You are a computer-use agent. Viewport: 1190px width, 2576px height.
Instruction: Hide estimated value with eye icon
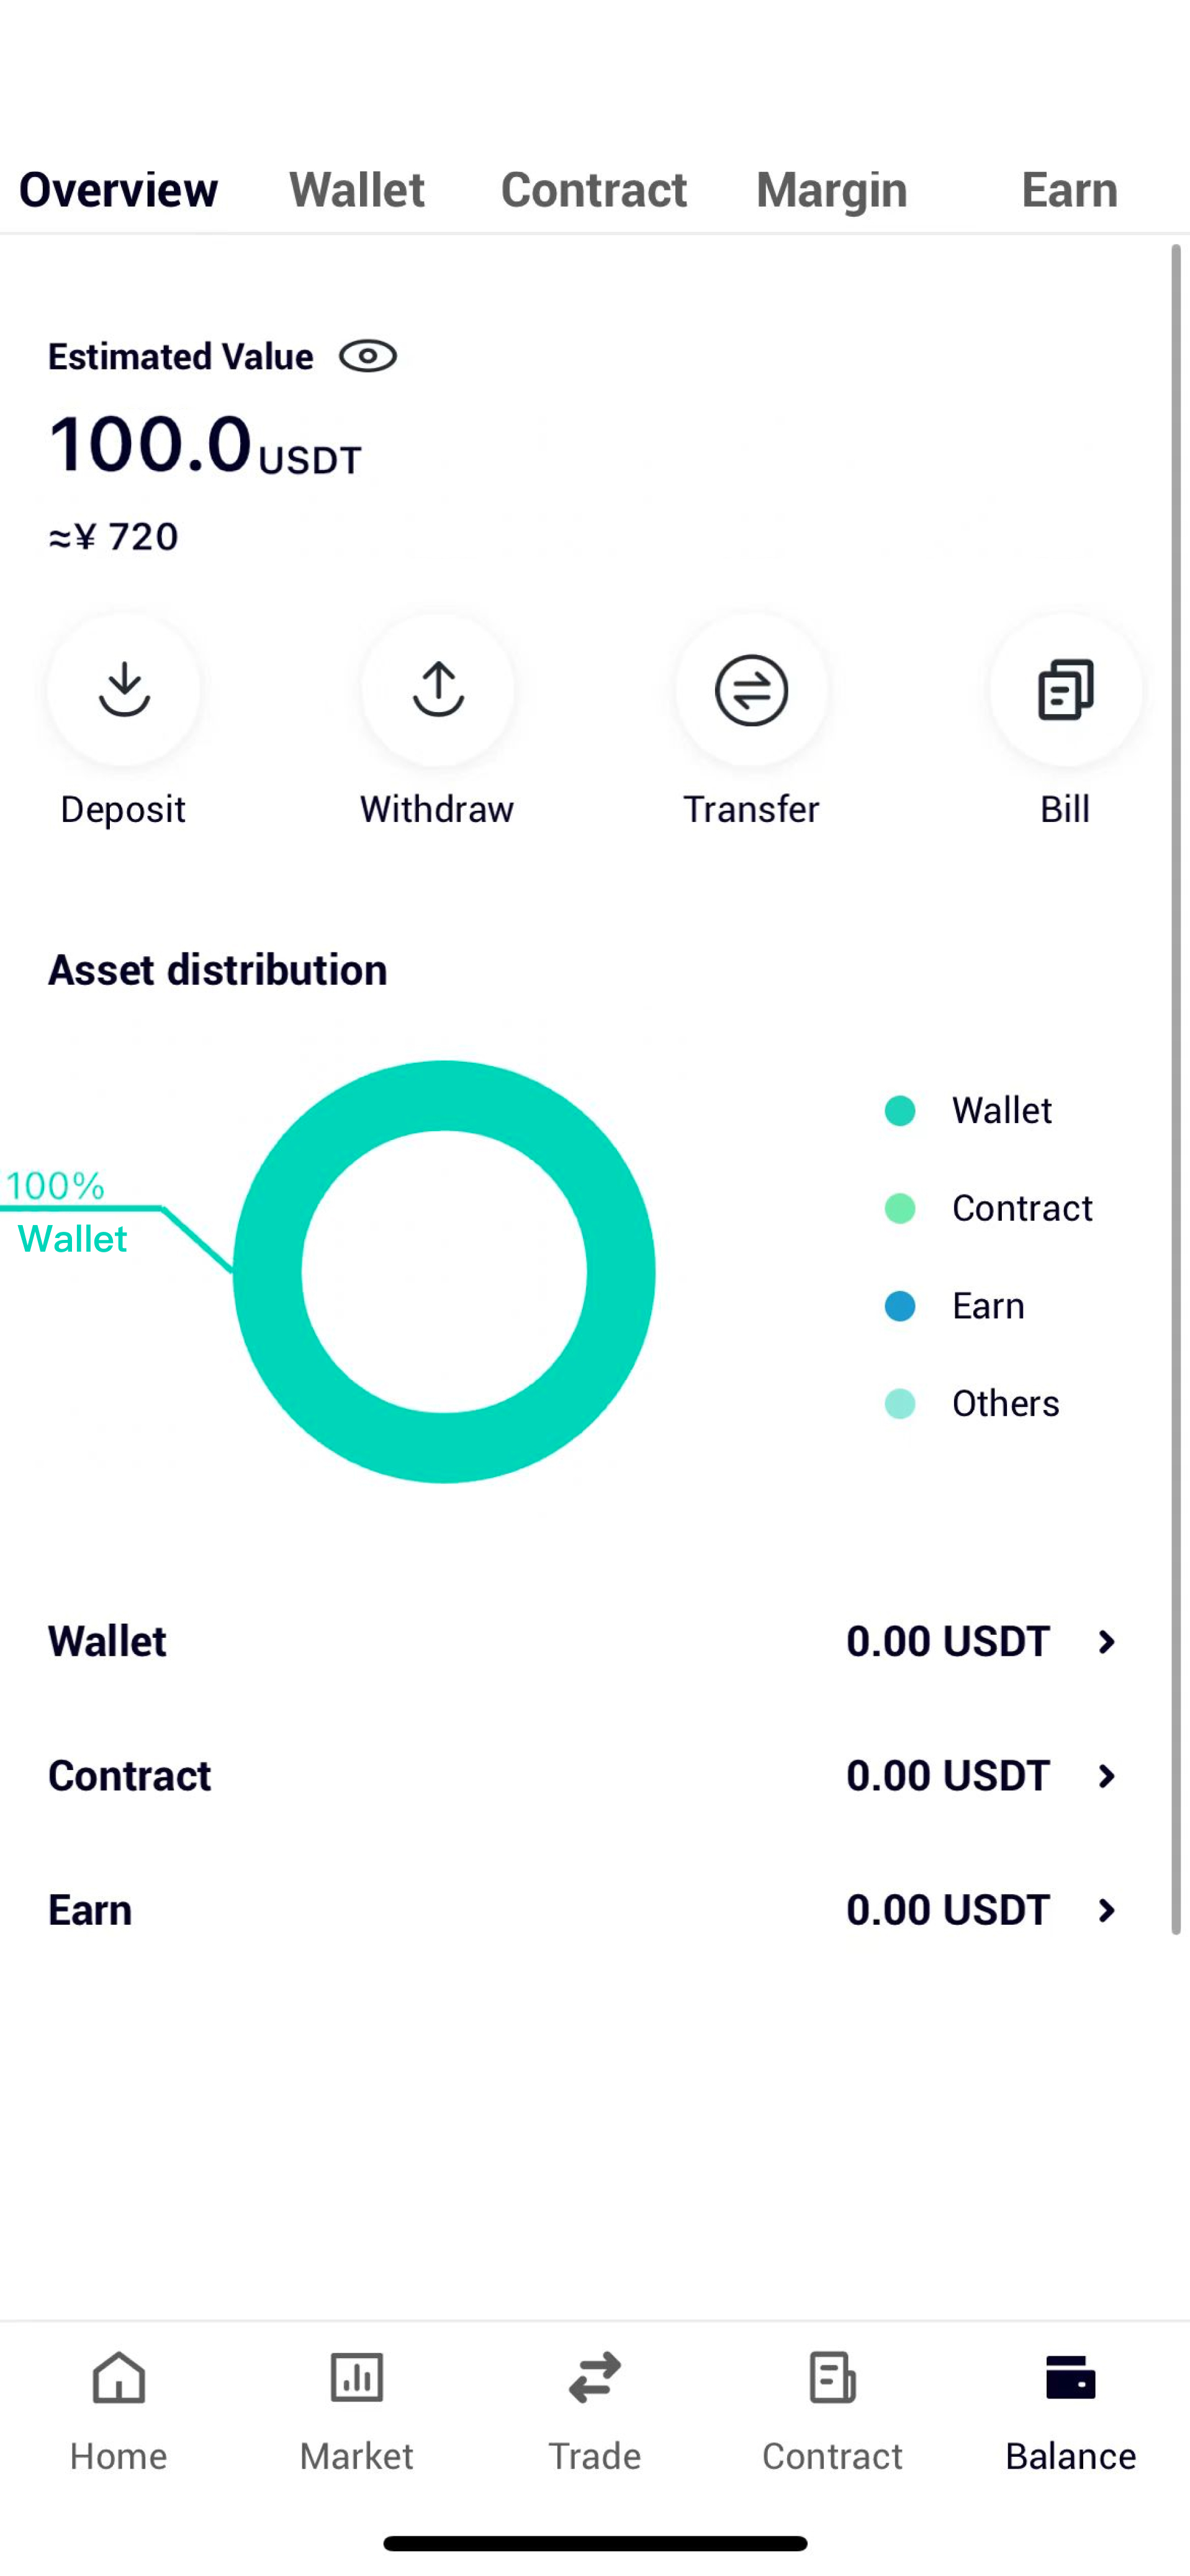pyautogui.click(x=368, y=356)
